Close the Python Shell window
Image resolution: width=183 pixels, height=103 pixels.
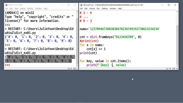(75, 5)
